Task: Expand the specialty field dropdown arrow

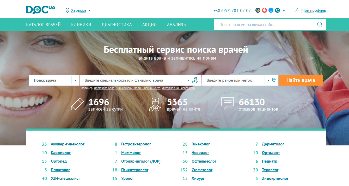Action: [189, 80]
